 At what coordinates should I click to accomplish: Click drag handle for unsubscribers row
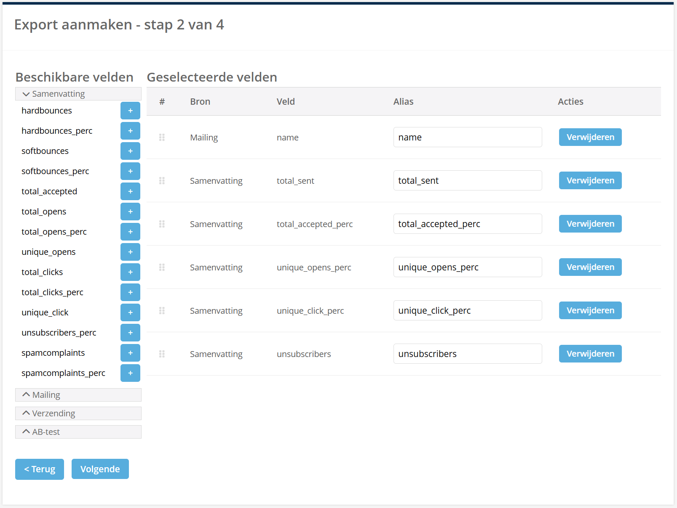click(x=162, y=354)
